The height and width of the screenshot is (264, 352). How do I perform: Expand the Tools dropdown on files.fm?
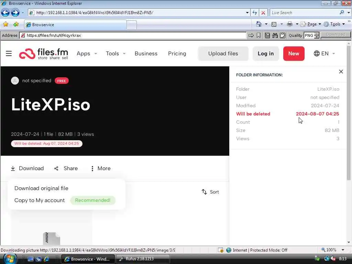click(115, 53)
